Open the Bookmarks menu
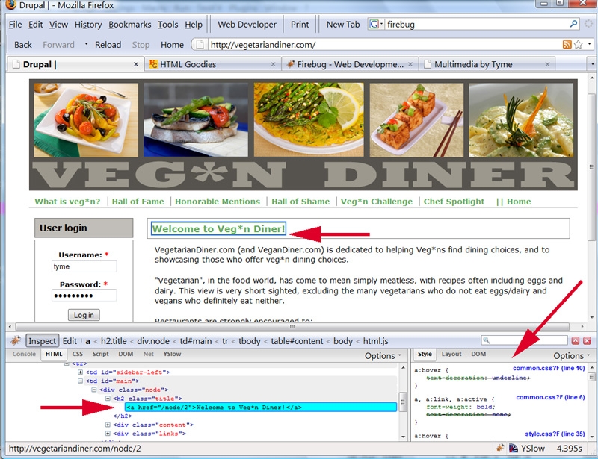598x459 pixels. 129,25
